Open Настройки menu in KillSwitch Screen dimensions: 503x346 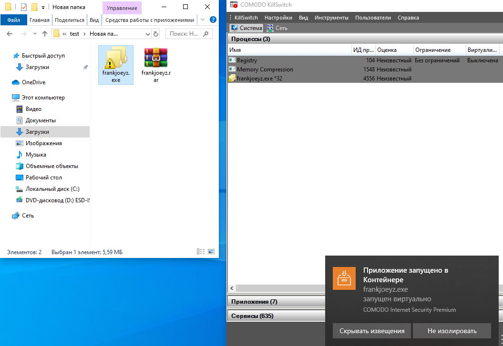point(278,18)
